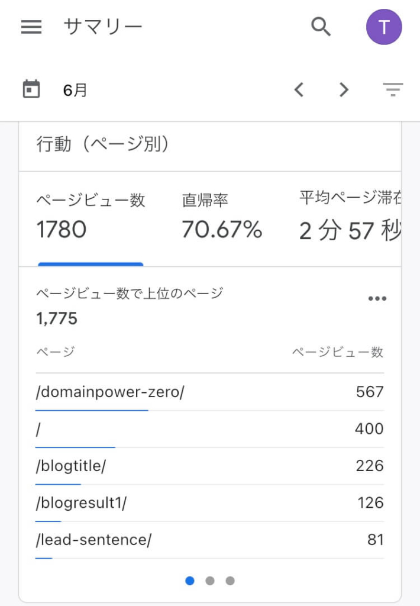Go to the previous month arrow
Image resolution: width=420 pixels, height=606 pixels.
(x=299, y=90)
